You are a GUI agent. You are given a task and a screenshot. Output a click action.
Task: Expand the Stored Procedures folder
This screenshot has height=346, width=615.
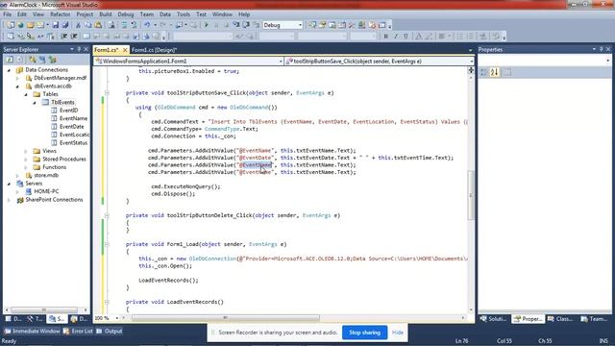[x=26, y=160]
